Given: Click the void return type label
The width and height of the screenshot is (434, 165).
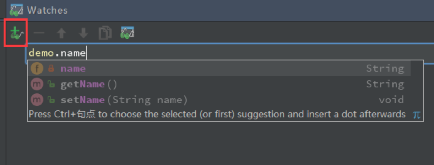Looking at the screenshot, I should tap(391, 100).
